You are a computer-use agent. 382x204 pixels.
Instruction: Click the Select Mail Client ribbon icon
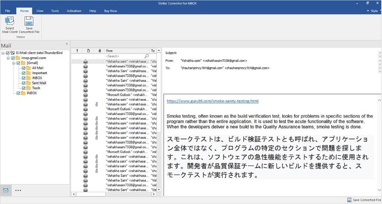click(10, 21)
